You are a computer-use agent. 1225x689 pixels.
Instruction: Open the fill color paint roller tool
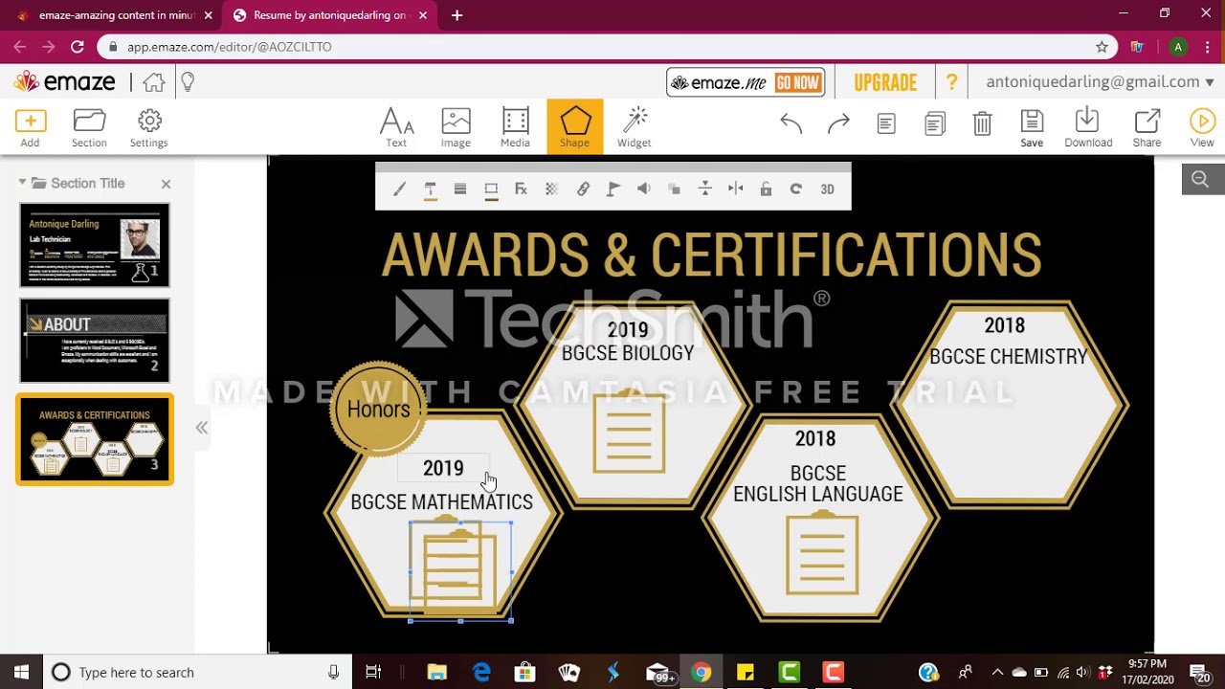(x=430, y=189)
